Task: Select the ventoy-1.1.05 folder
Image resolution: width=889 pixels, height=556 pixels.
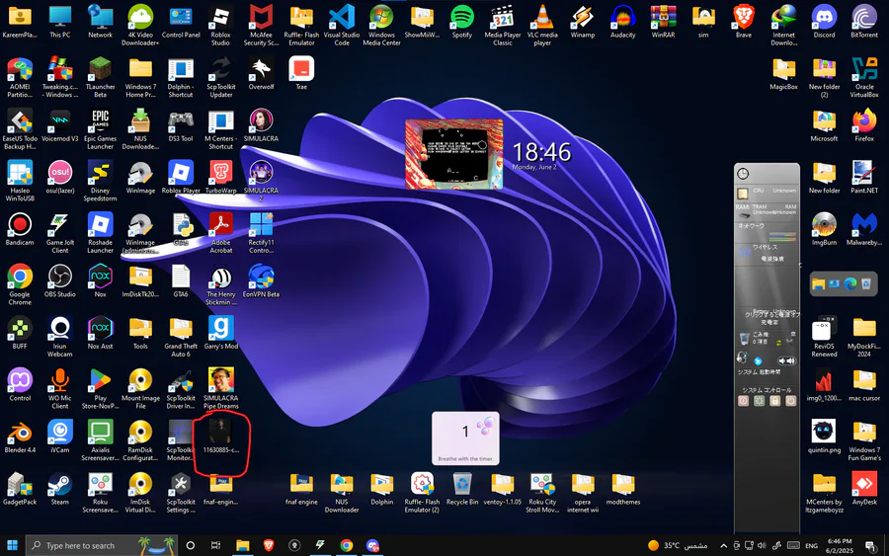Action: point(502,489)
